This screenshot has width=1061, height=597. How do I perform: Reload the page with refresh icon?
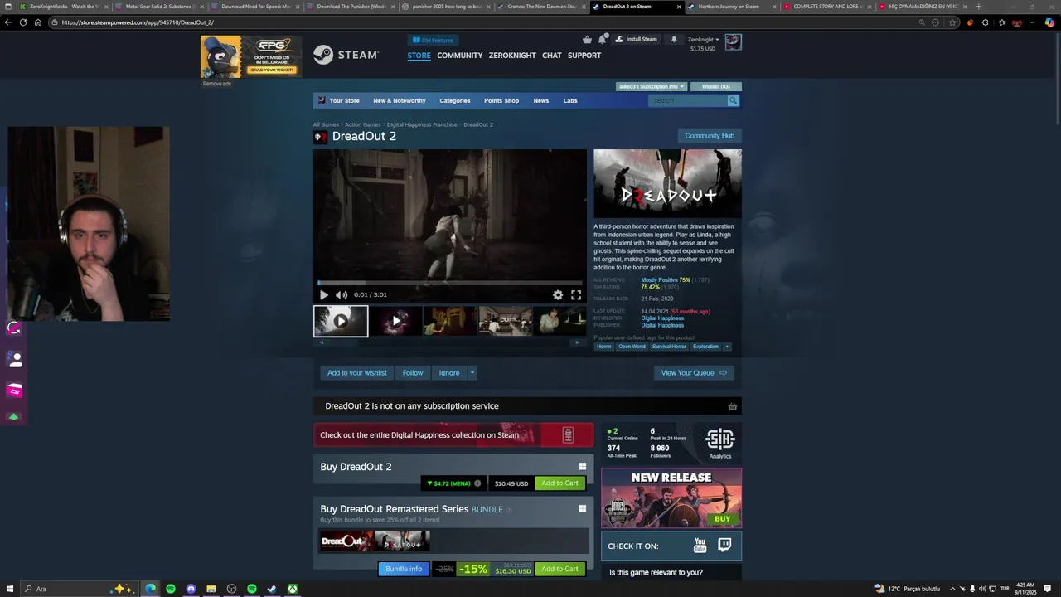(x=23, y=22)
